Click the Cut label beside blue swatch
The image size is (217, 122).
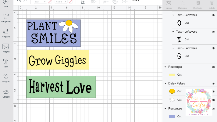point(179,117)
